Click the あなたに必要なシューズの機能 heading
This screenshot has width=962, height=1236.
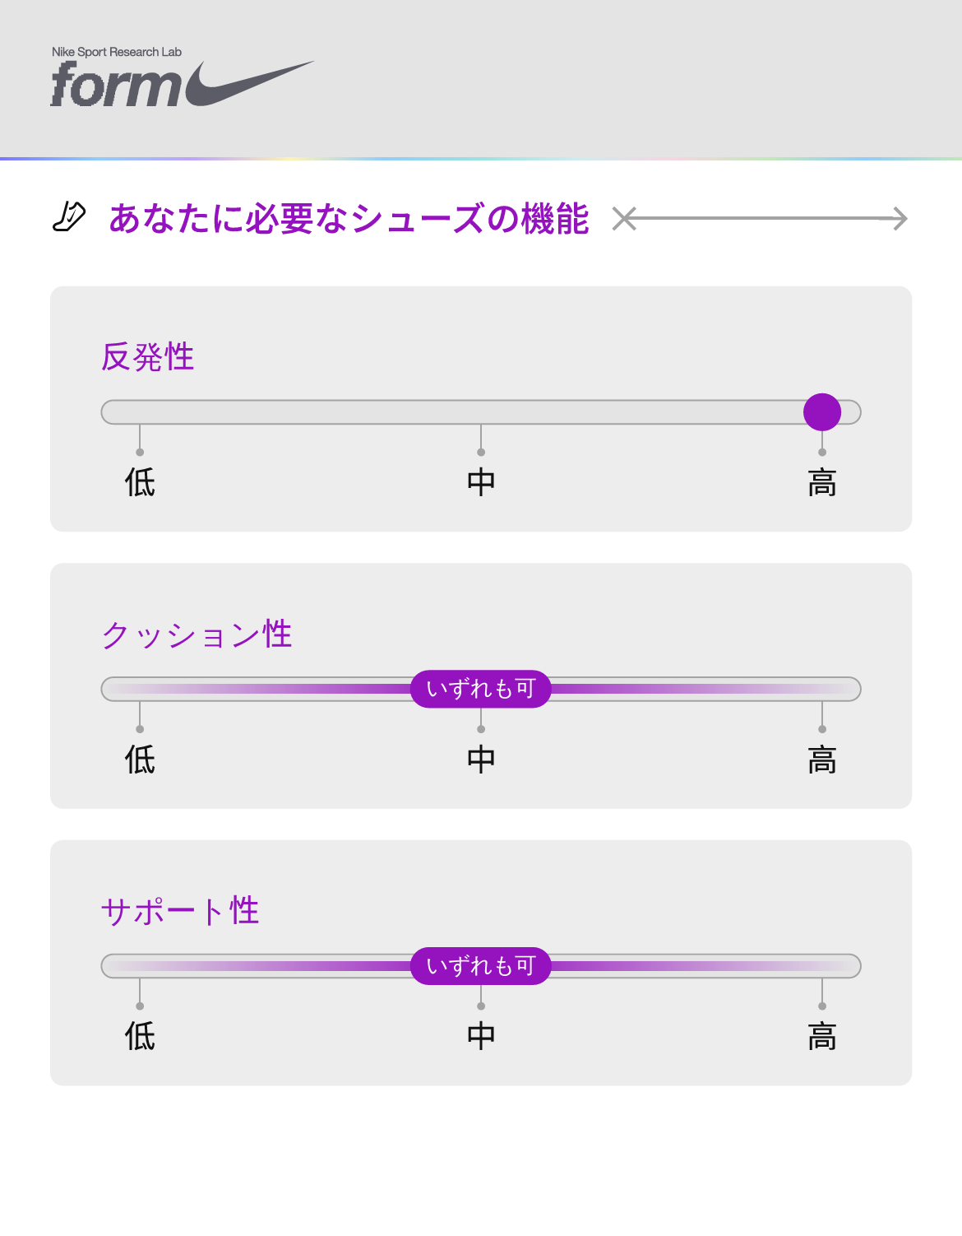coord(349,219)
